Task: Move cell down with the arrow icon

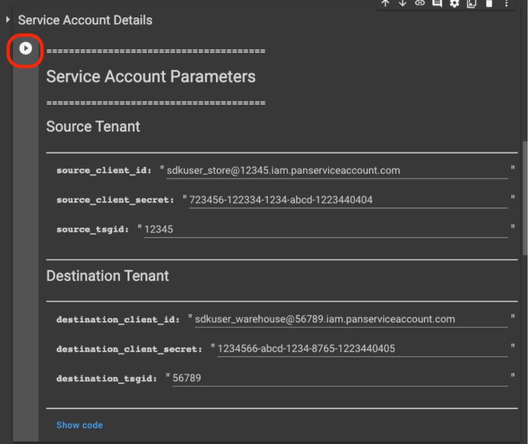Action: 403,3
